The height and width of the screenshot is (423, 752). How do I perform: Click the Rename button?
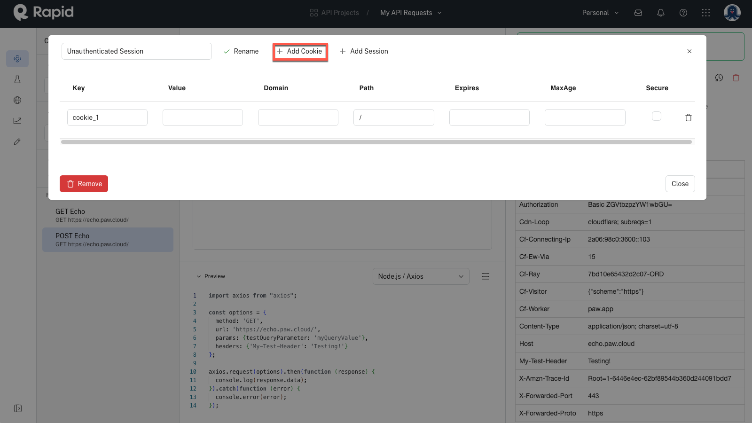241,51
